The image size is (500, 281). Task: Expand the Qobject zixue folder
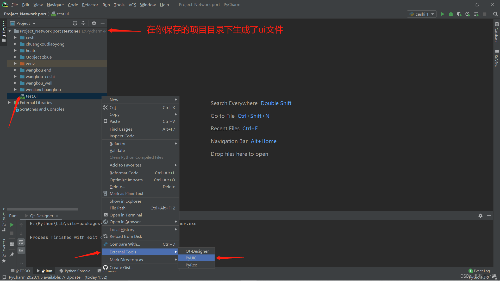15,57
